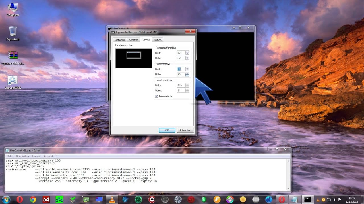The image size is (364, 204).
Task: Open the blue globe taskbar icon
Action: [x=269, y=199]
